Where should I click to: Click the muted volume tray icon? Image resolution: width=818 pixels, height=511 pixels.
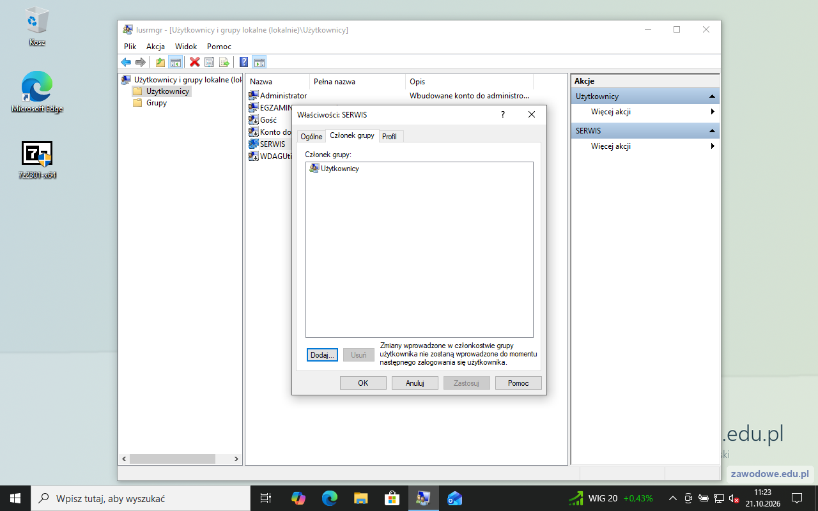click(734, 498)
